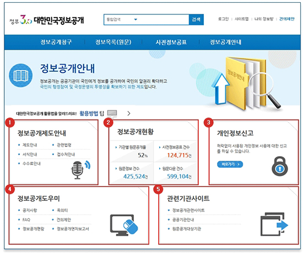Click the 정부 3.0 대한민국정보공개 logo
303x260 pixels.
point(47,20)
